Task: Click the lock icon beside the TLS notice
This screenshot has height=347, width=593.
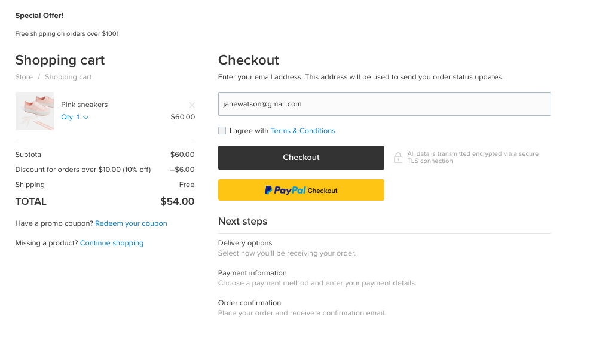Action: pos(398,158)
